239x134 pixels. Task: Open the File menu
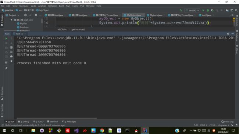3,6
